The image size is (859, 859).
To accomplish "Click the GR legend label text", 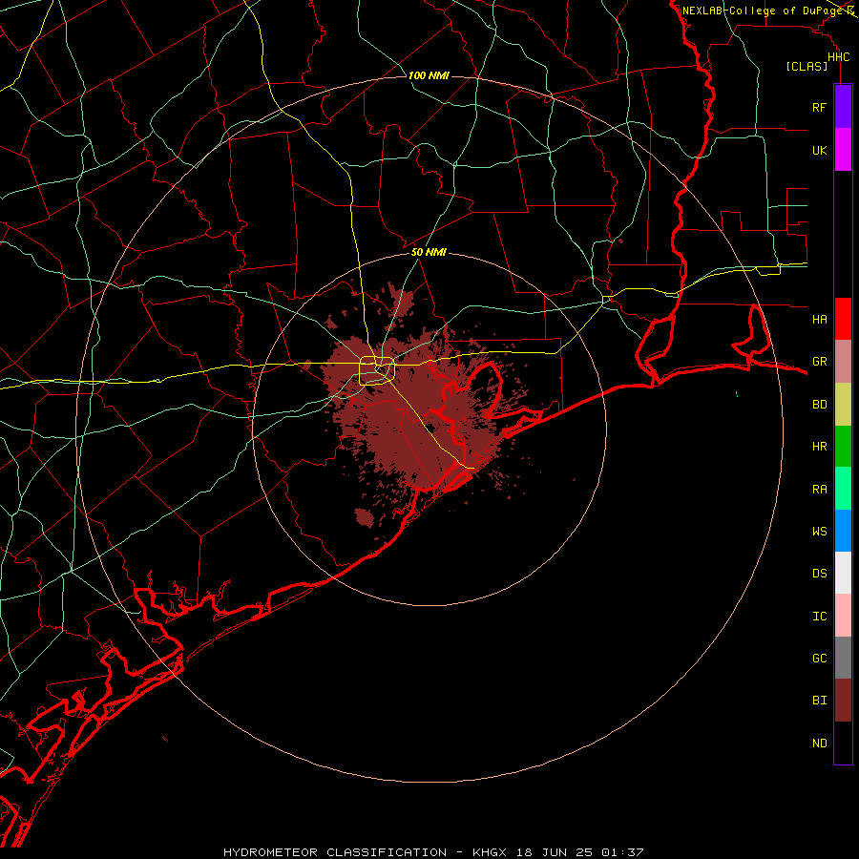I will [819, 362].
